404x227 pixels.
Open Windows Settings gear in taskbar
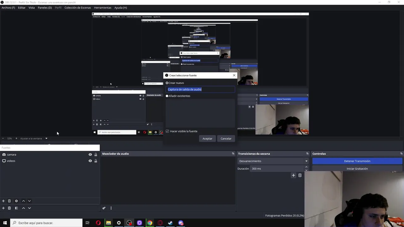[x=119, y=223]
